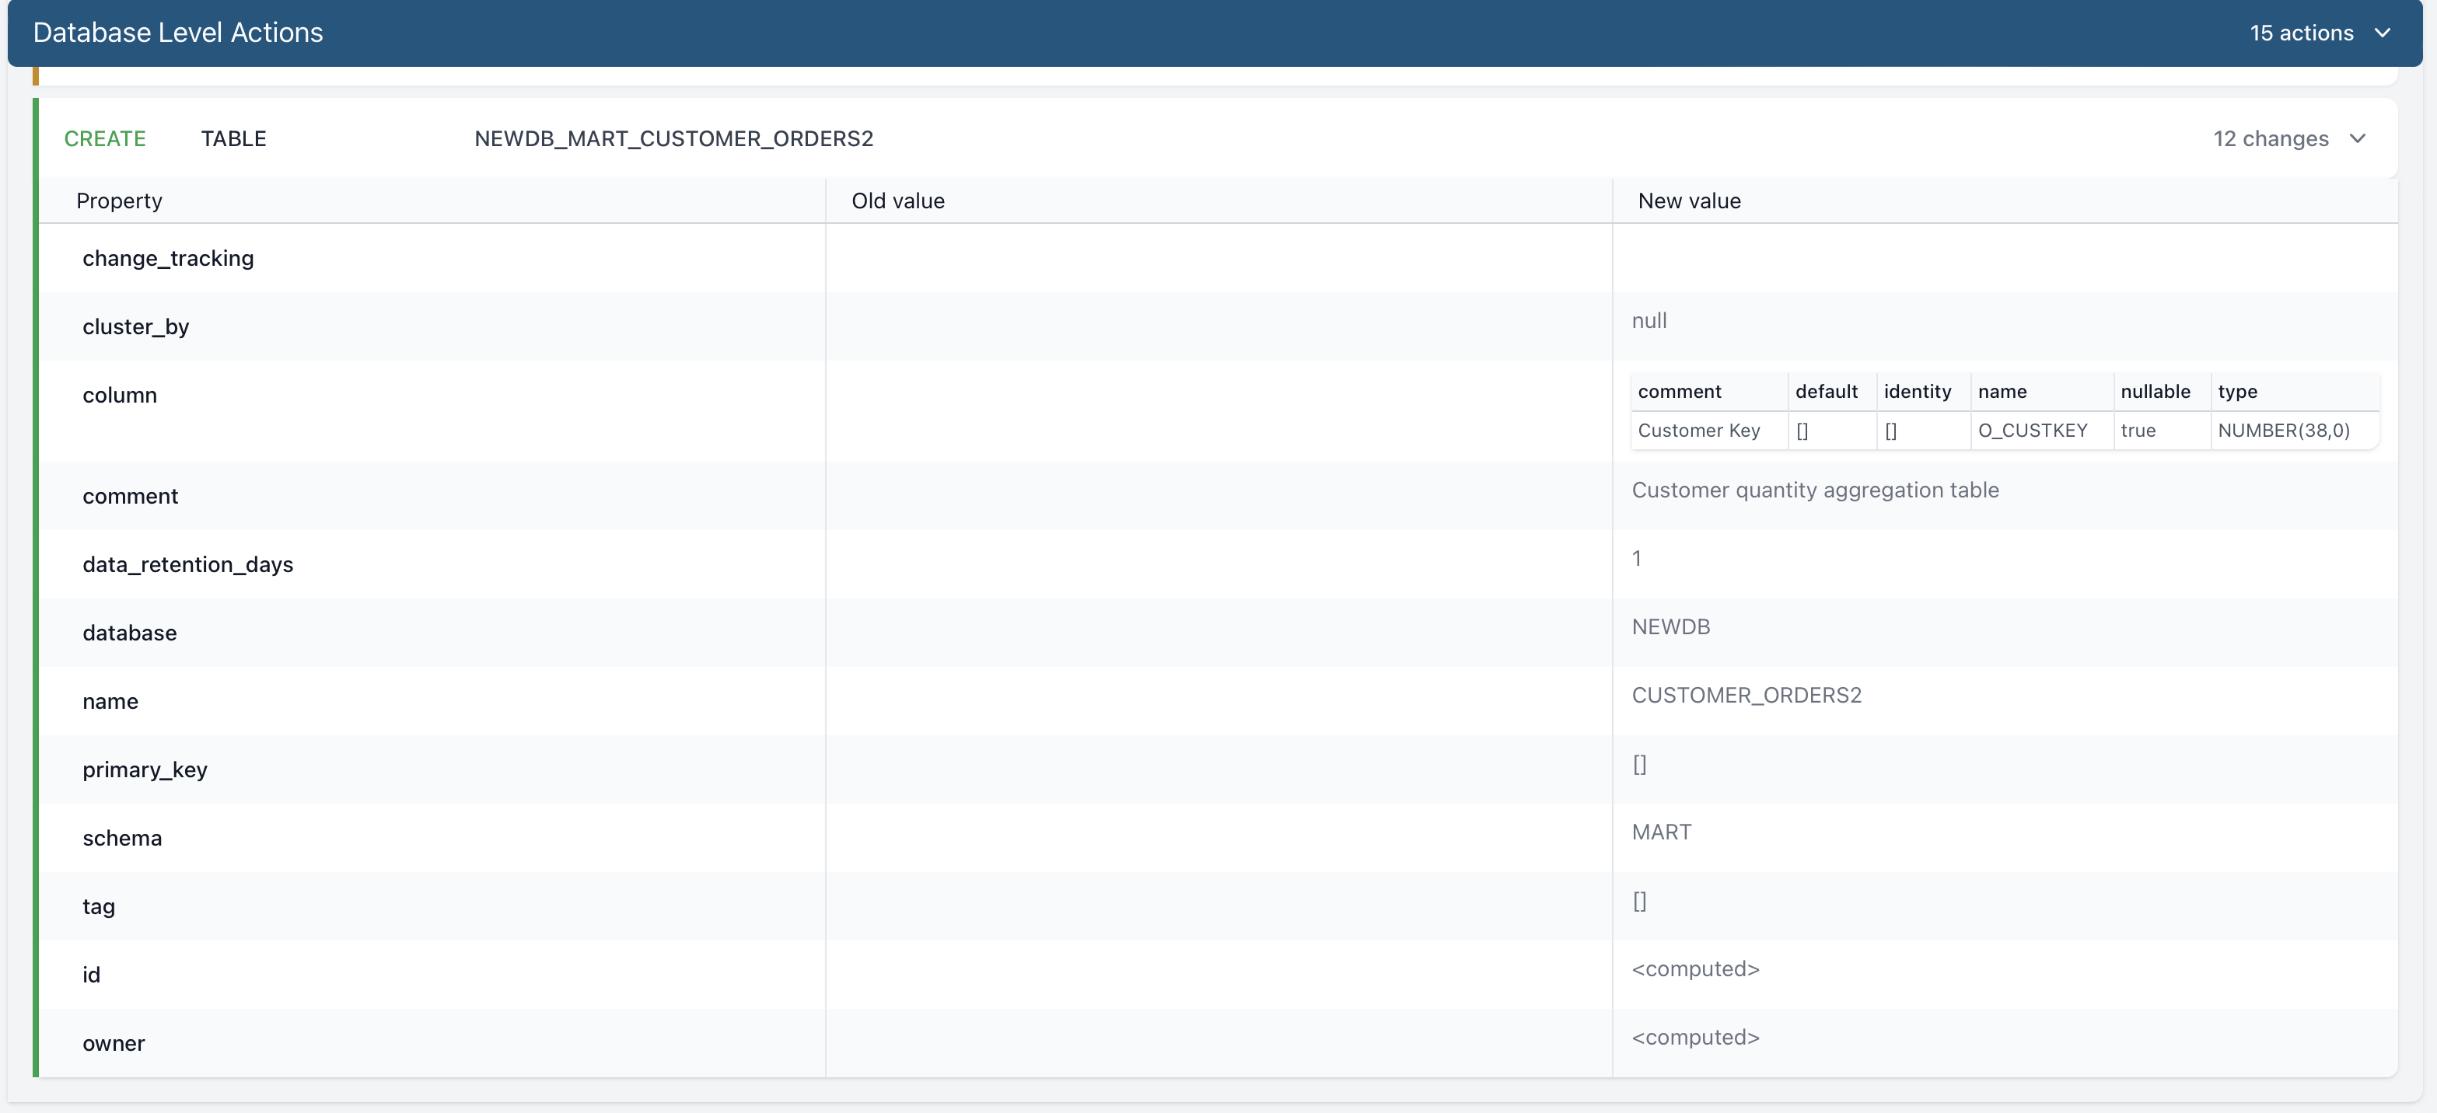Click the nested name column header
The image size is (2437, 1113).
(2002, 392)
